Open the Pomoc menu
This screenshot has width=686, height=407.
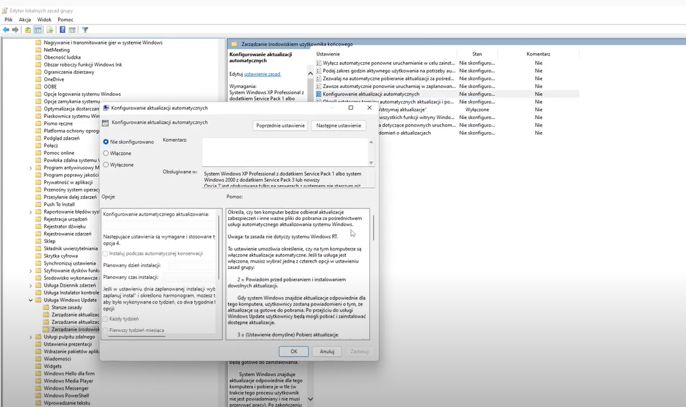coord(65,19)
